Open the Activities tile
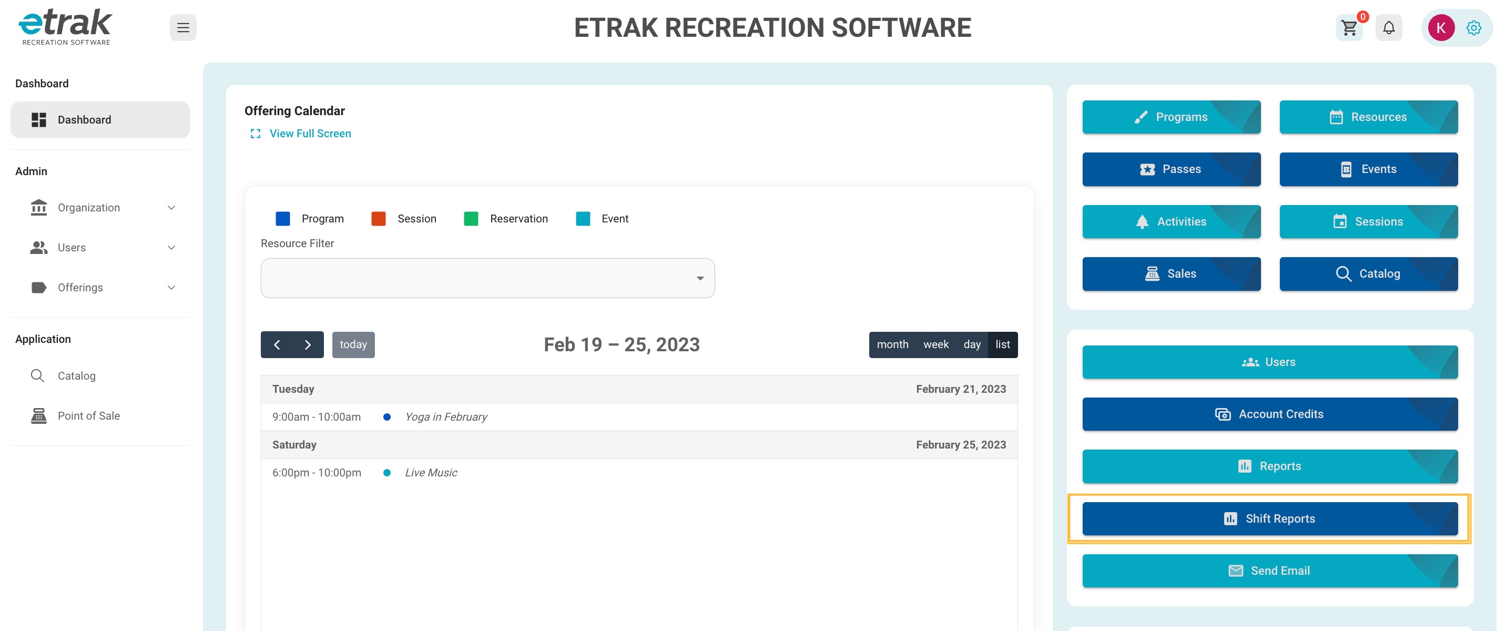1506x631 pixels. pyautogui.click(x=1172, y=222)
